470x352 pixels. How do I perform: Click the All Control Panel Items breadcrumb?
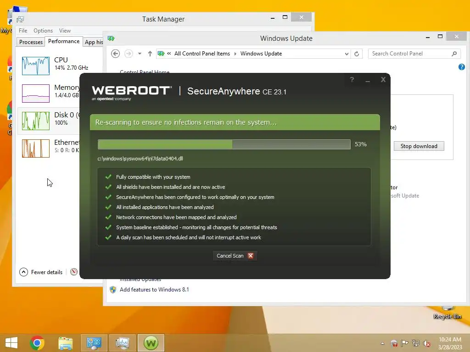pos(202,54)
